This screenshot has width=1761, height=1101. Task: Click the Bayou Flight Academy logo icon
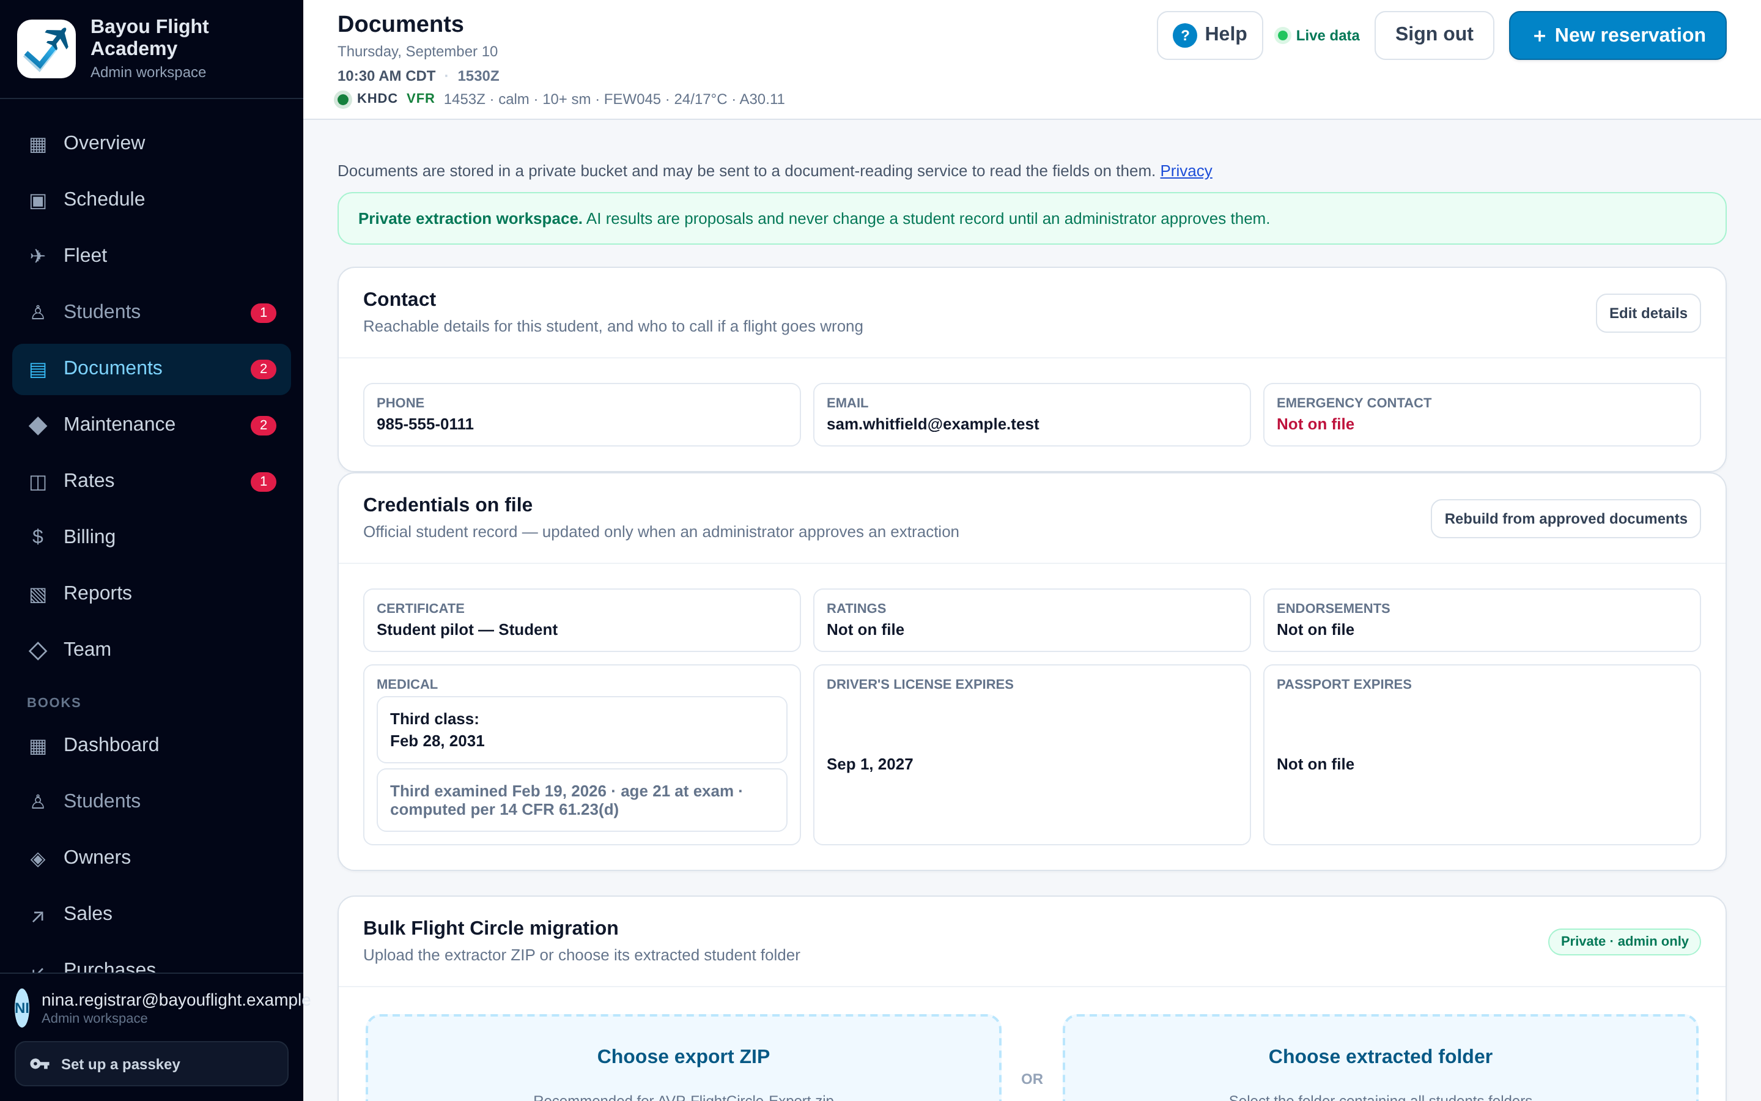[46, 49]
